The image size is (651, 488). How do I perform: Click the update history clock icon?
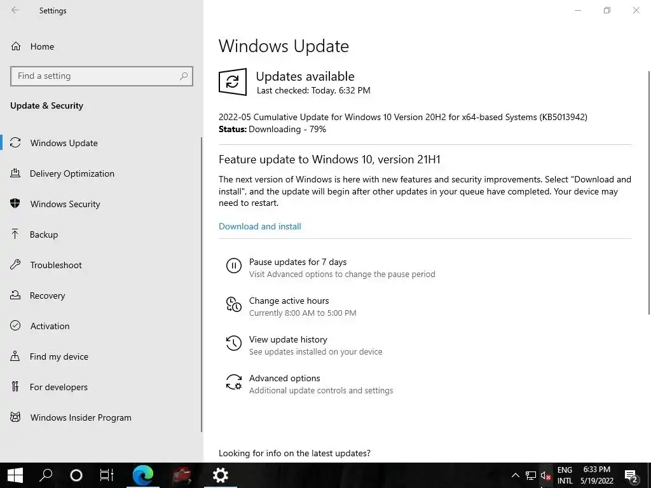click(x=234, y=342)
